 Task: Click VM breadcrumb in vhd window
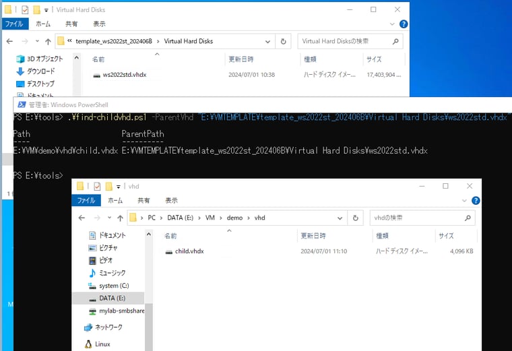pyautogui.click(x=210, y=218)
